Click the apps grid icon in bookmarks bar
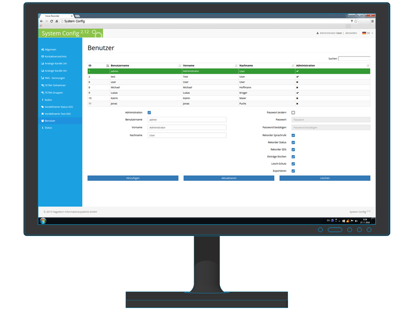The width and height of the screenshot is (412, 311). [x=41, y=26]
